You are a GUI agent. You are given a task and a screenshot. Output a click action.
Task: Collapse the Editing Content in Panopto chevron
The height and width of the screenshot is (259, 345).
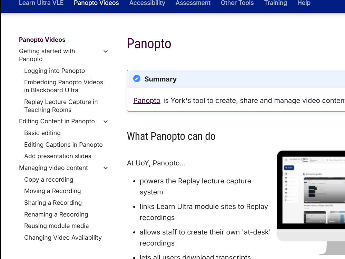[x=106, y=121]
